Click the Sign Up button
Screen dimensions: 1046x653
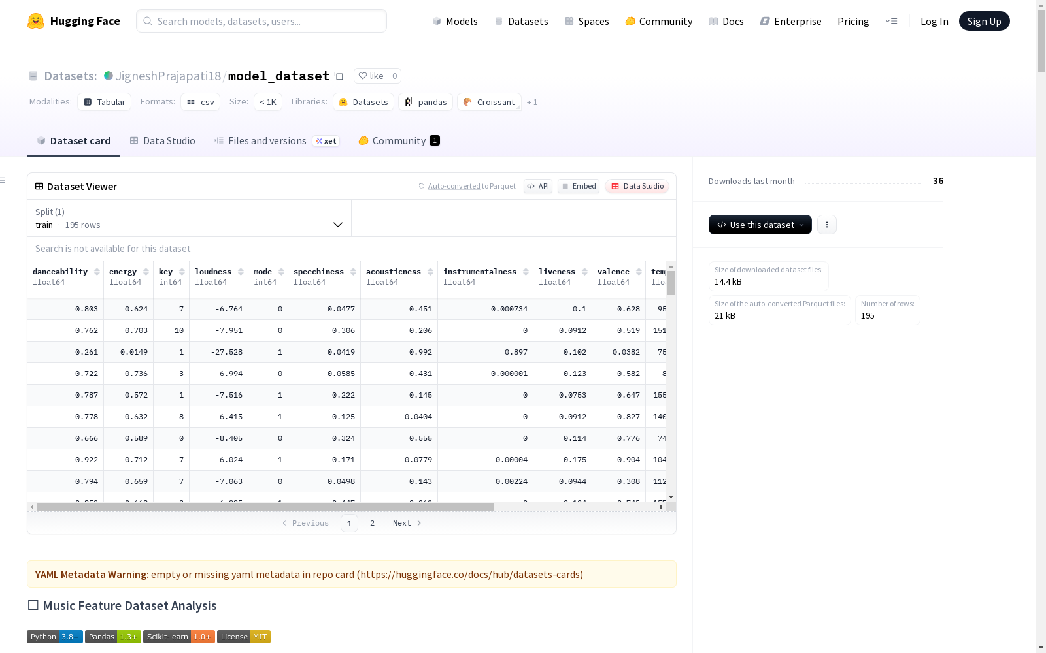[984, 21]
